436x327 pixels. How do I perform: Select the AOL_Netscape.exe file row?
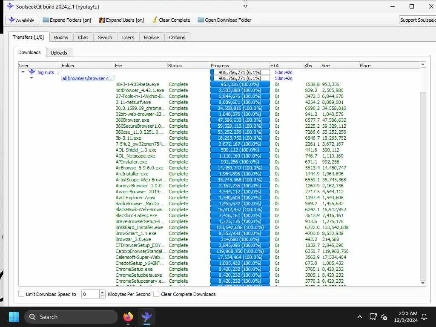click(x=219, y=156)
